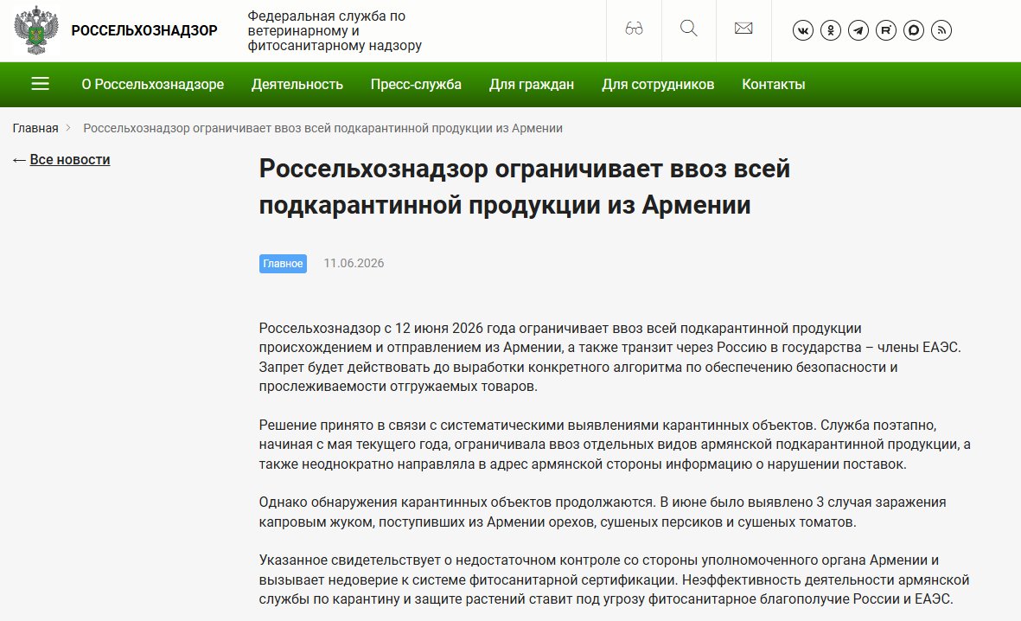This screenshot has width=1021, height=621.
Task: Click paragraph starting 'Однако обнаружения карантинных'
Action: tap(603, 512)
